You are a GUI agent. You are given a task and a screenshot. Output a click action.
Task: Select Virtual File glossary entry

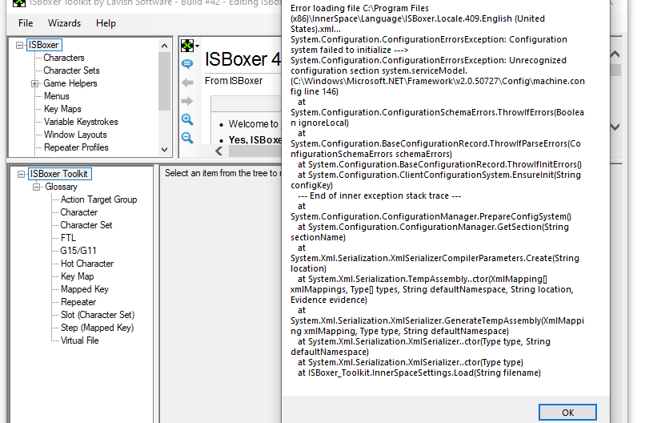[x=80, y=340]
